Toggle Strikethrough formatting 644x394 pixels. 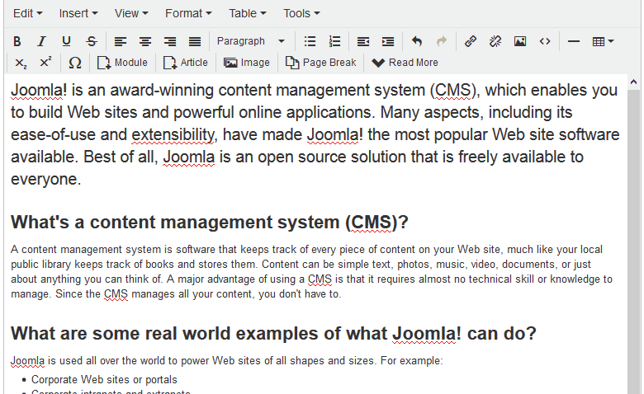[x=91, y=41]
